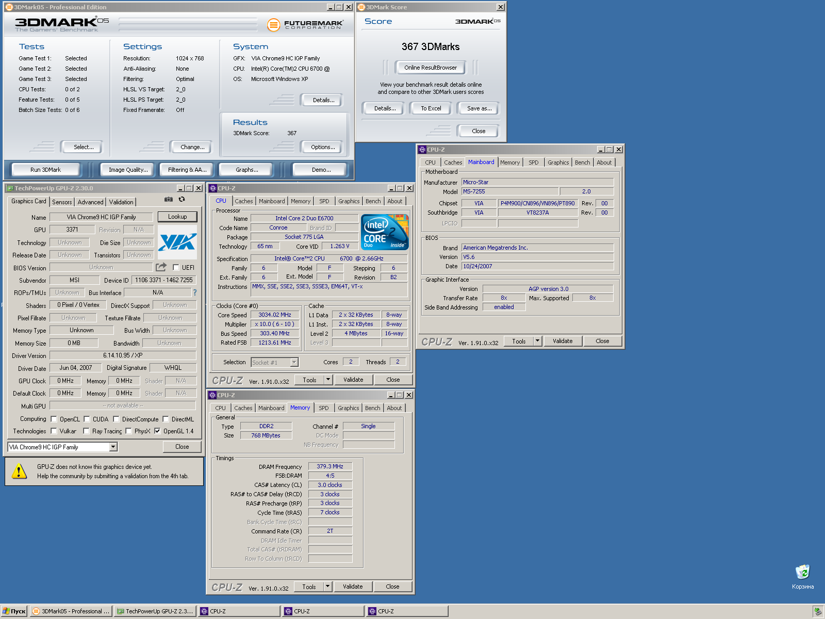Click the Start (Пуск) button
The height and width of the screenshot is (619, 825).
(14, 611)
